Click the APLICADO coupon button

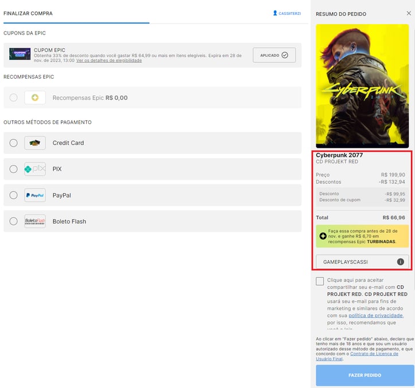(x=274, y=55)
